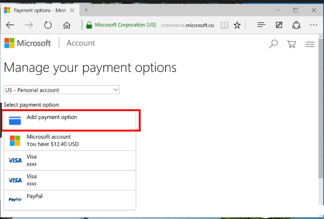Open reading view book icon
This screenshot has height=219, width=324.
[225, 25]
